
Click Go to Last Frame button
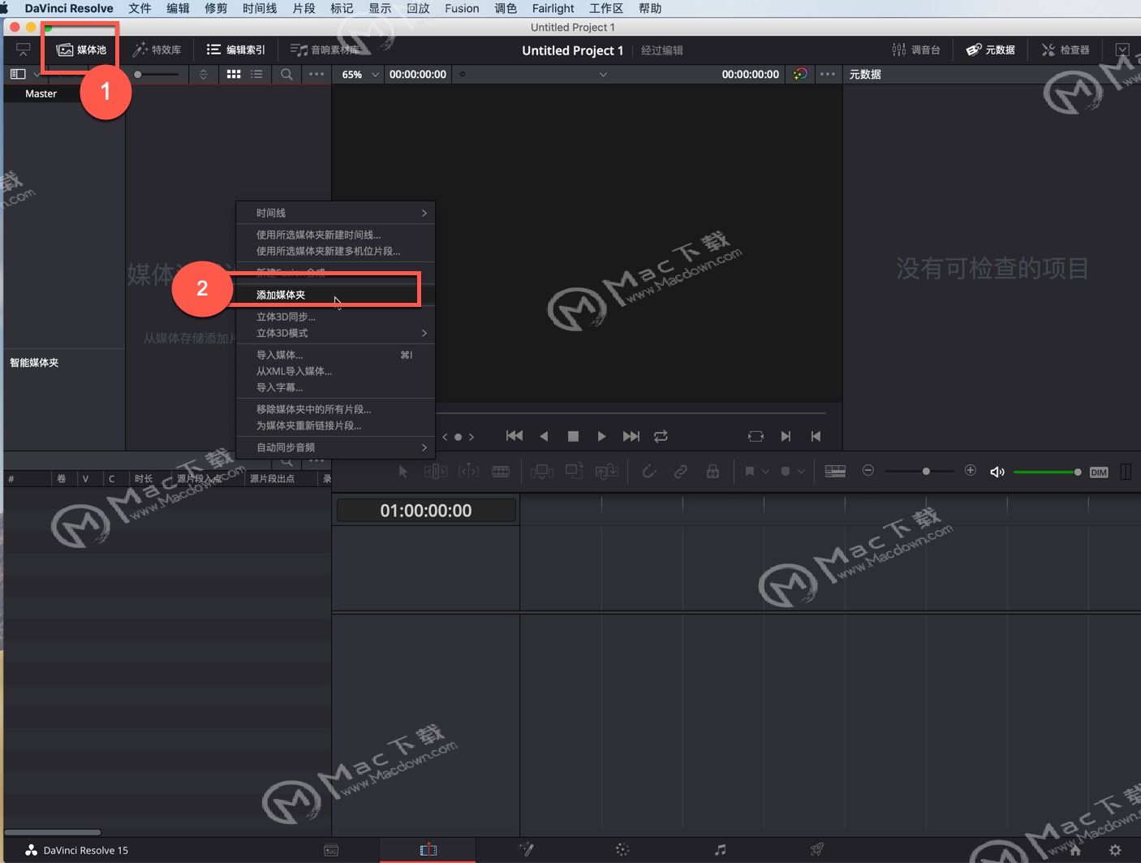(631, 436)
